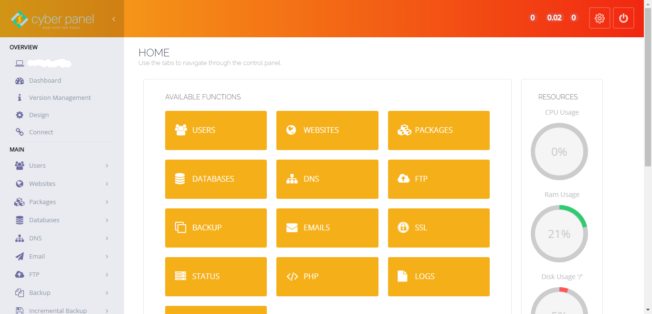
Task: Collapse the sidebar with the arrow near the logo
Action: click(114, 19)
